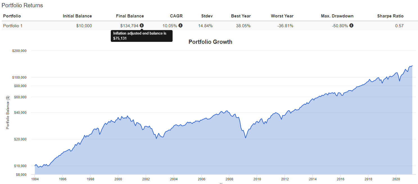The height and width of the screenshot is (184, 418).
Task: Select the Best Year column header
Action: (241, 16)
